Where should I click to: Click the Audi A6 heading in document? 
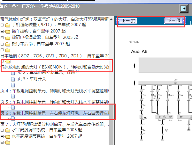point(139,51)
